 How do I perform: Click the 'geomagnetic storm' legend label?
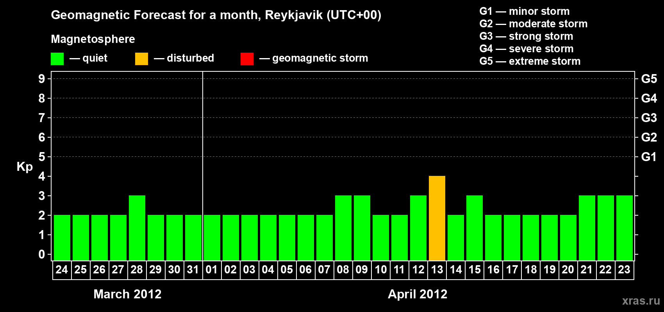[320, 58]
